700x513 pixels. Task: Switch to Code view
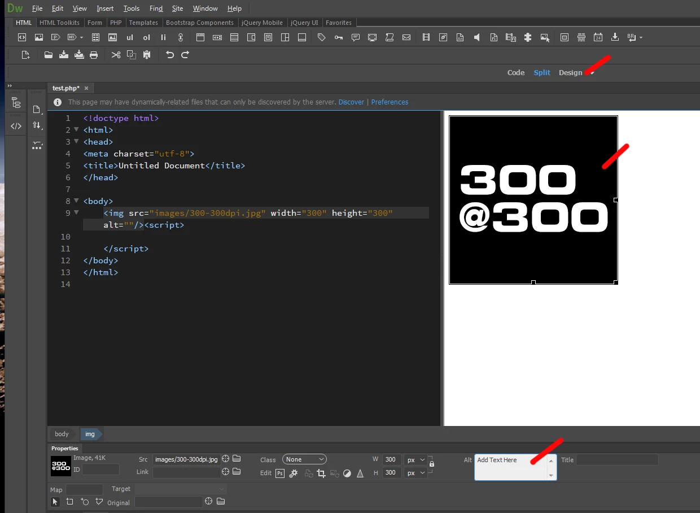516,73
